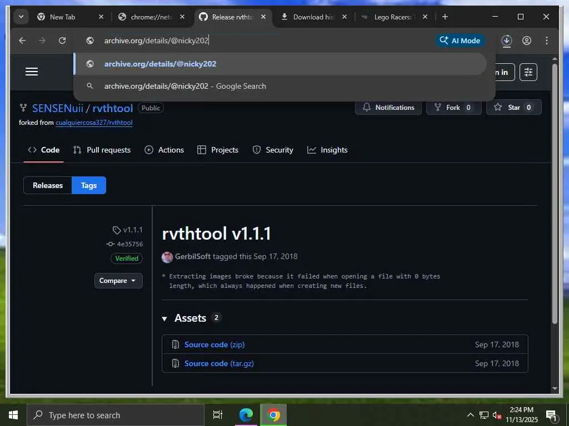Open Chrome's three-dot menu
The image size is (569, 426).
tap(547, 40)
